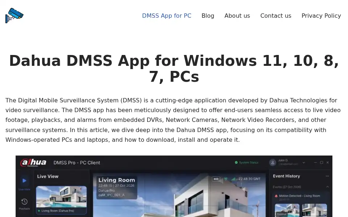Click the security camera site logo
Image resolution: width=348 pixels, height=217 pixels.
pyautogui.click(x=14, y=16)
